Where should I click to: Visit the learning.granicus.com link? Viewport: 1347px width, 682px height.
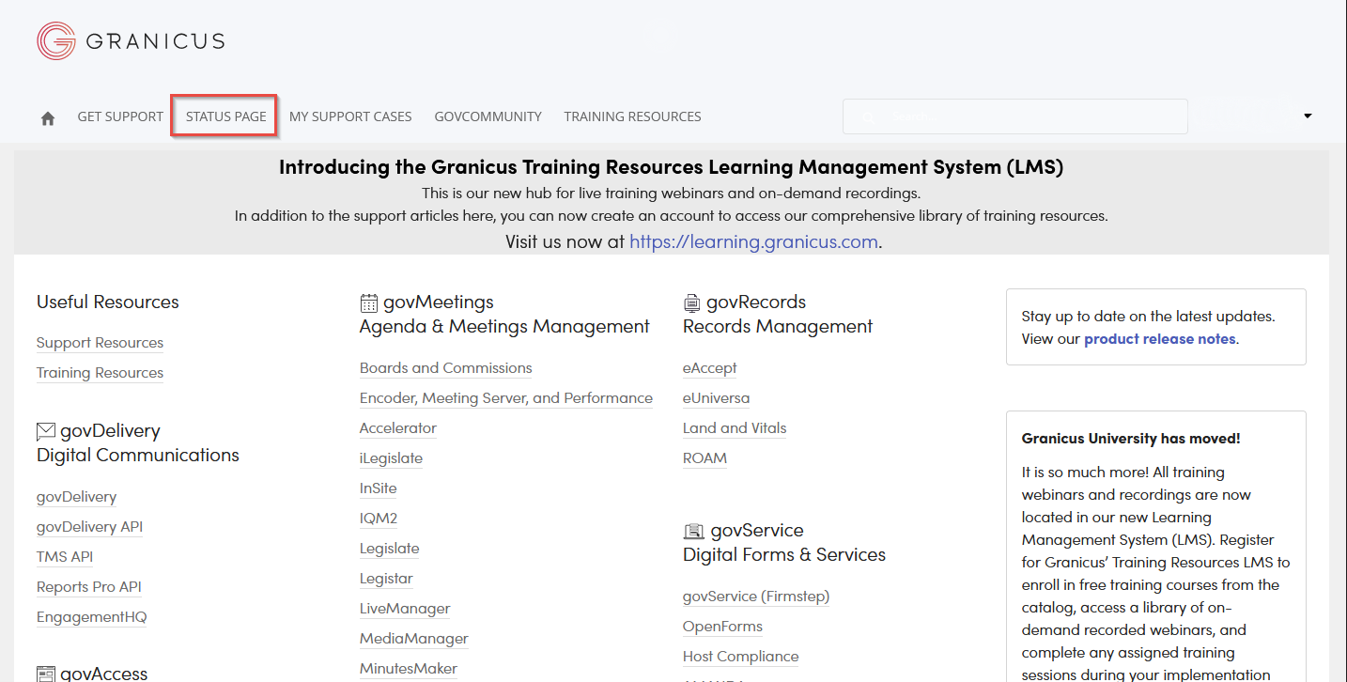pyautogui.click(x=752, y=241)
